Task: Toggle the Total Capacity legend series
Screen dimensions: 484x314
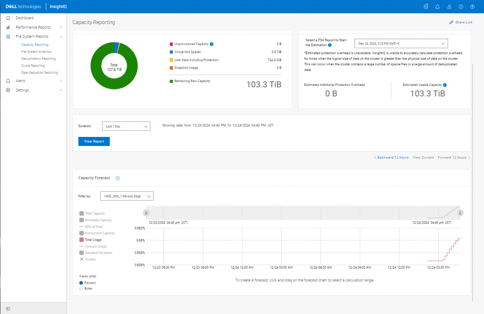Action: point(82,213)
